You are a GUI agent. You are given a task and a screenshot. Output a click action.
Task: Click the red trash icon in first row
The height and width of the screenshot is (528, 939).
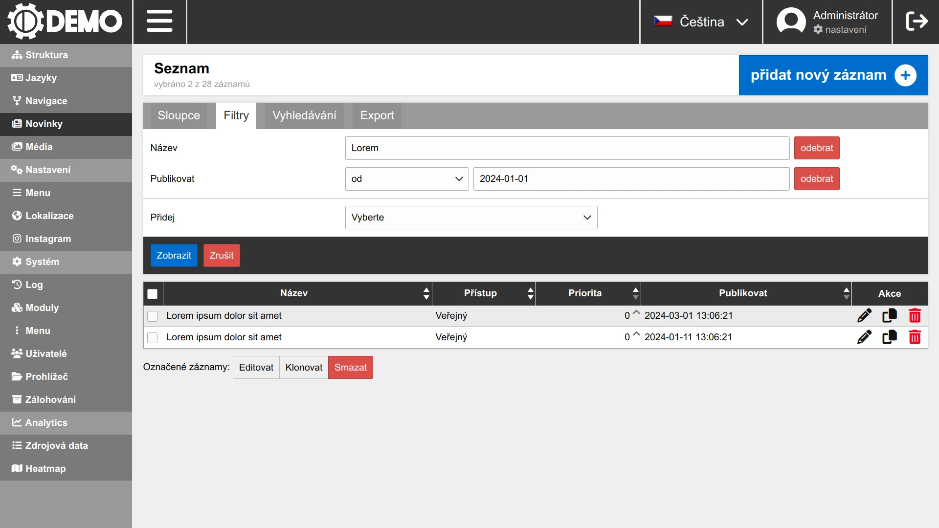[915, 316]
